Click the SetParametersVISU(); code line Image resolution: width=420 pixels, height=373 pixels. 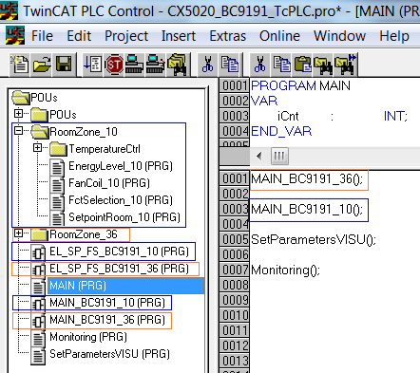[314, 239]
